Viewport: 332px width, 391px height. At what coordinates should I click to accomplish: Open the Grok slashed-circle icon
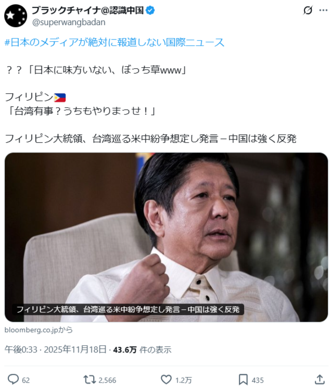(308, 10)
